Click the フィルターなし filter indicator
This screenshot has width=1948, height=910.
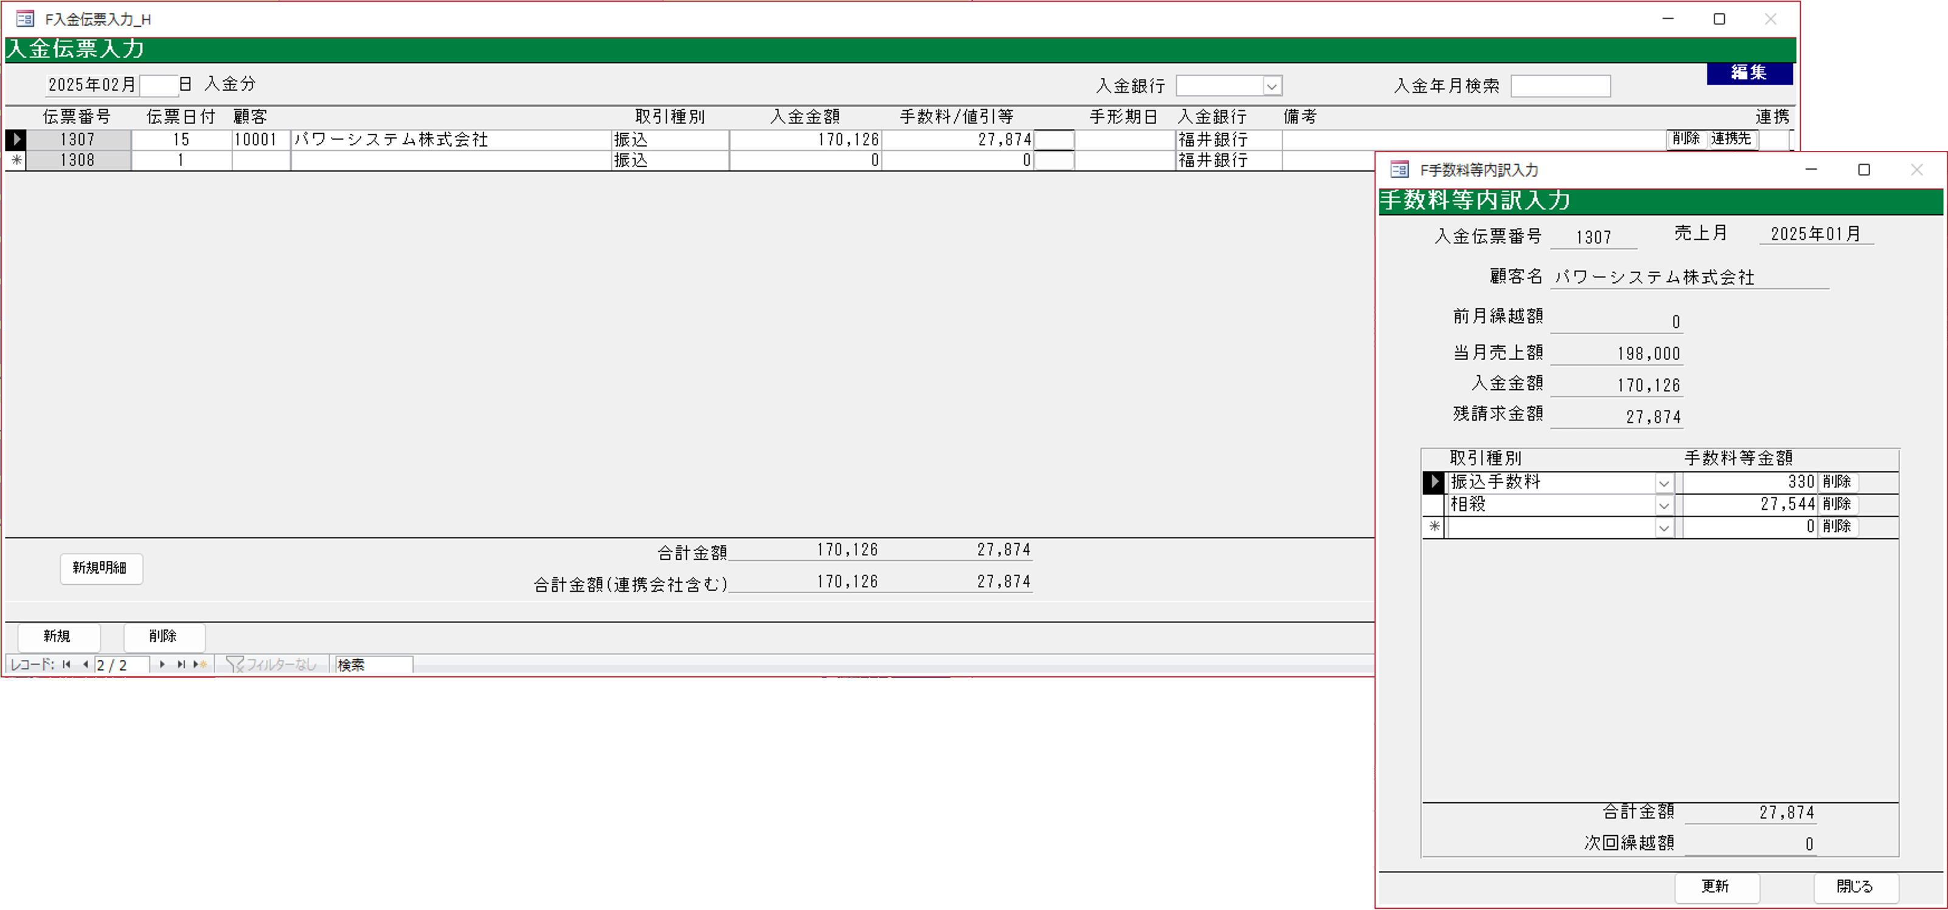point(271,665)
